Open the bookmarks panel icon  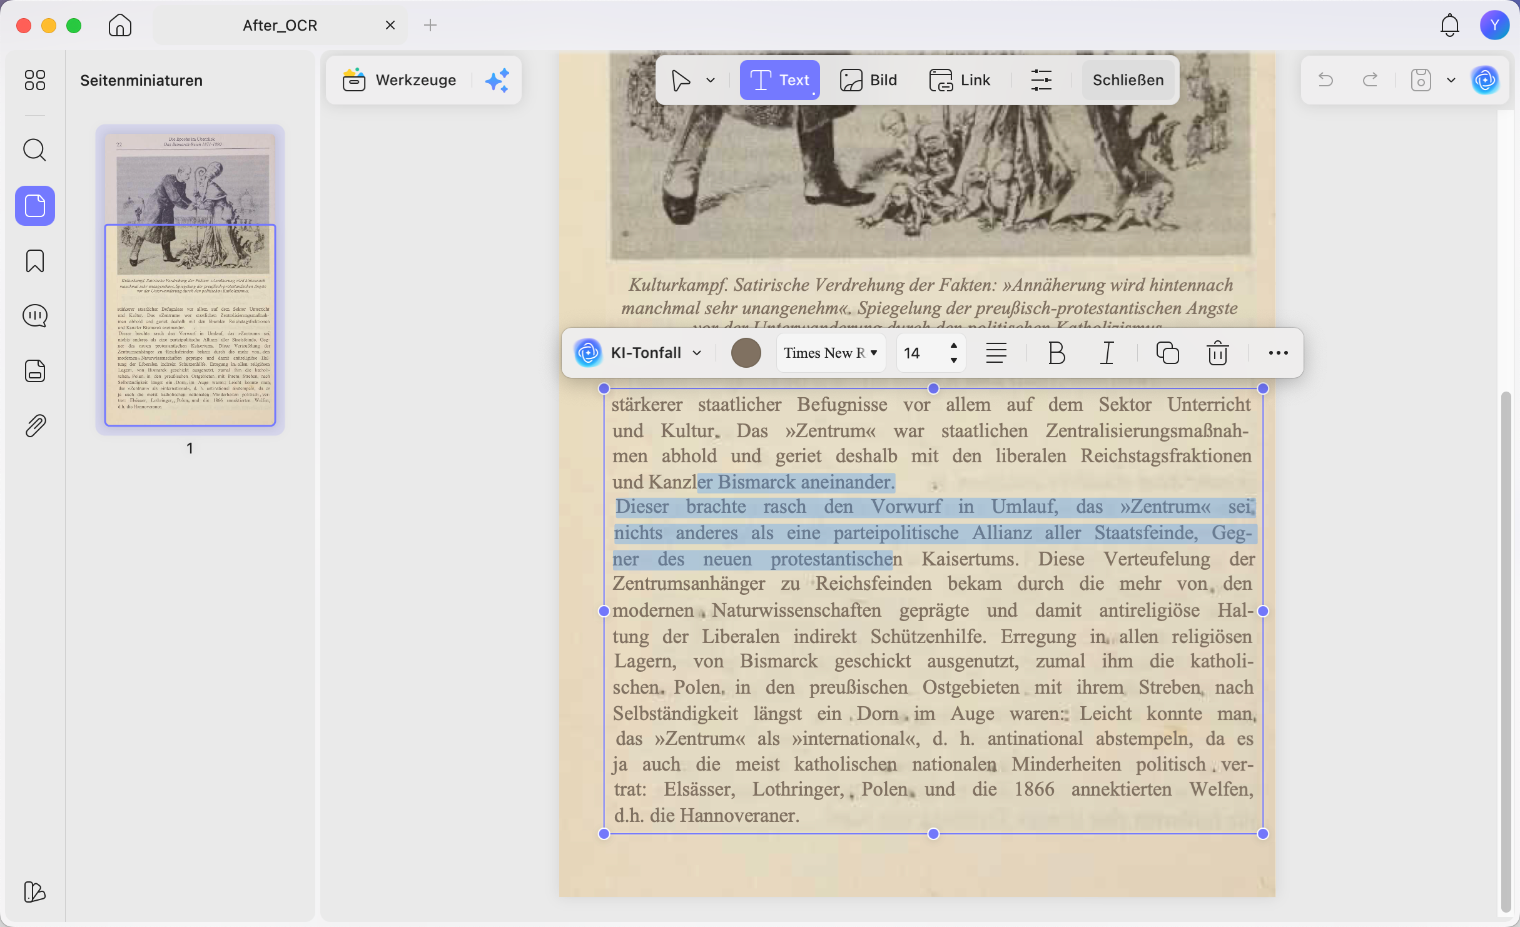point(35,261)
